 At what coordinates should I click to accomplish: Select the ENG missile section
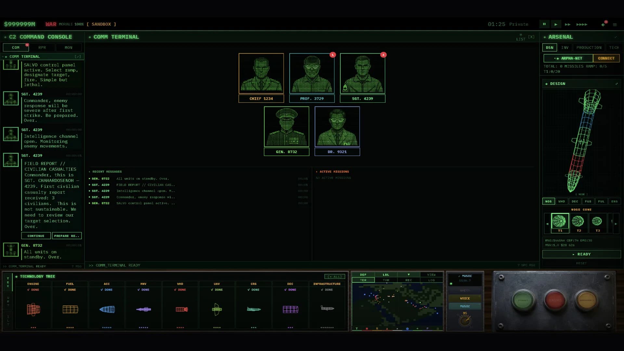point(614,201)
